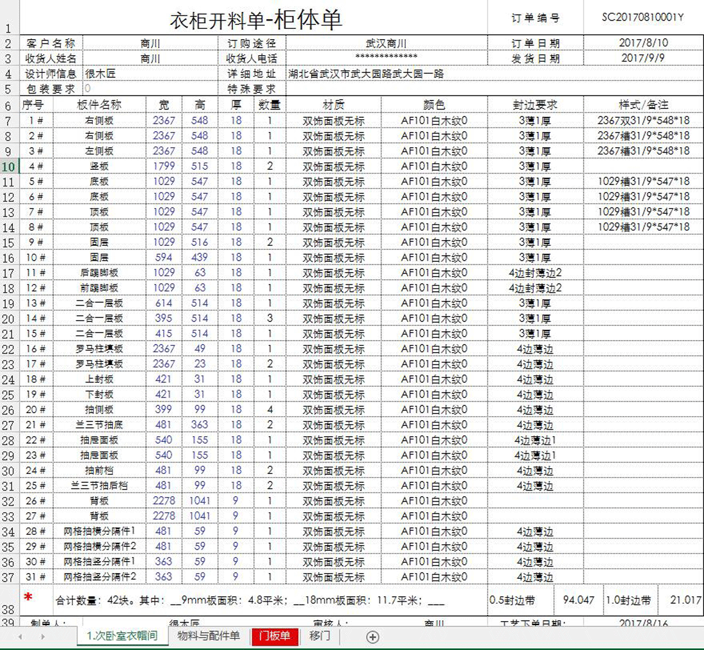
Task: Click the 板件名称 column heading cell
Action: point(99,104)
